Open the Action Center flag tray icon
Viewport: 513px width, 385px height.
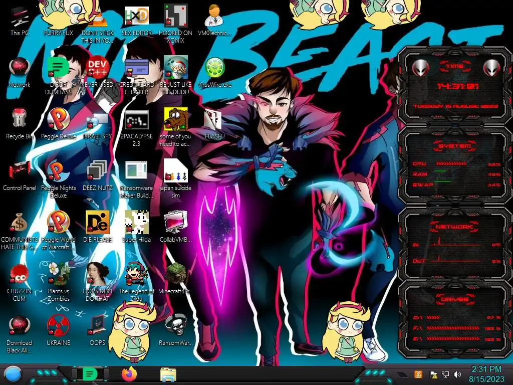pyautogui.click(x=433, y=374)
